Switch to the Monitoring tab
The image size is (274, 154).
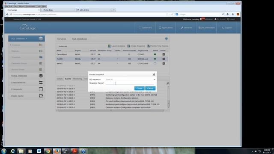77,79
